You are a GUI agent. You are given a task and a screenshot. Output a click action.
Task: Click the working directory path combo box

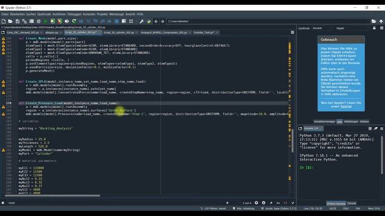pyautogui.click(x=268, y=22)
